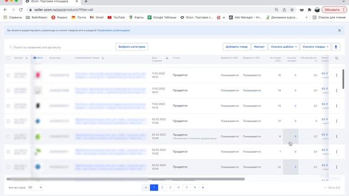Viewport: 349px width, 196px height.
Task: Select the checkbox of the row with stock 1
Action: click(8, 152)
